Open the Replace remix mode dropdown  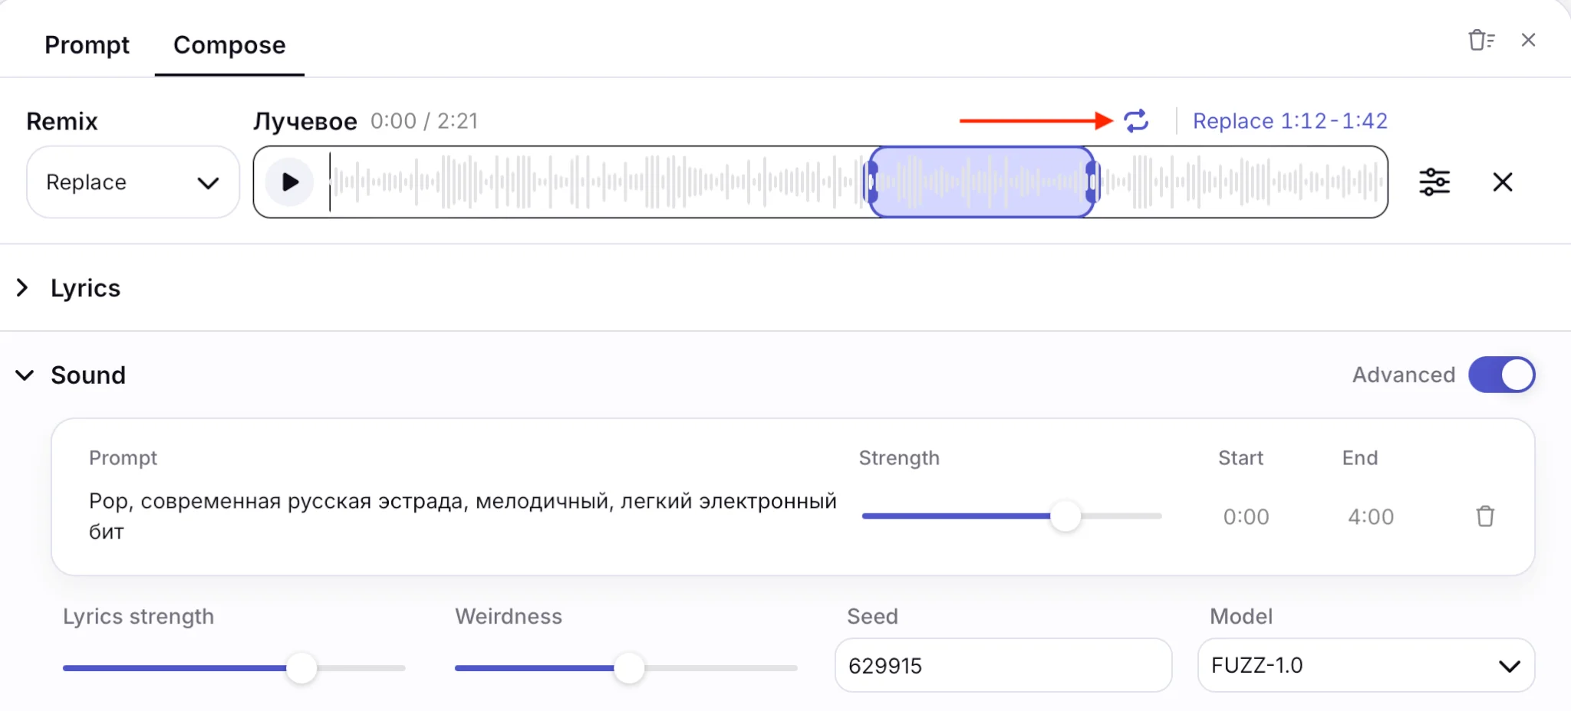pos(133,182)
